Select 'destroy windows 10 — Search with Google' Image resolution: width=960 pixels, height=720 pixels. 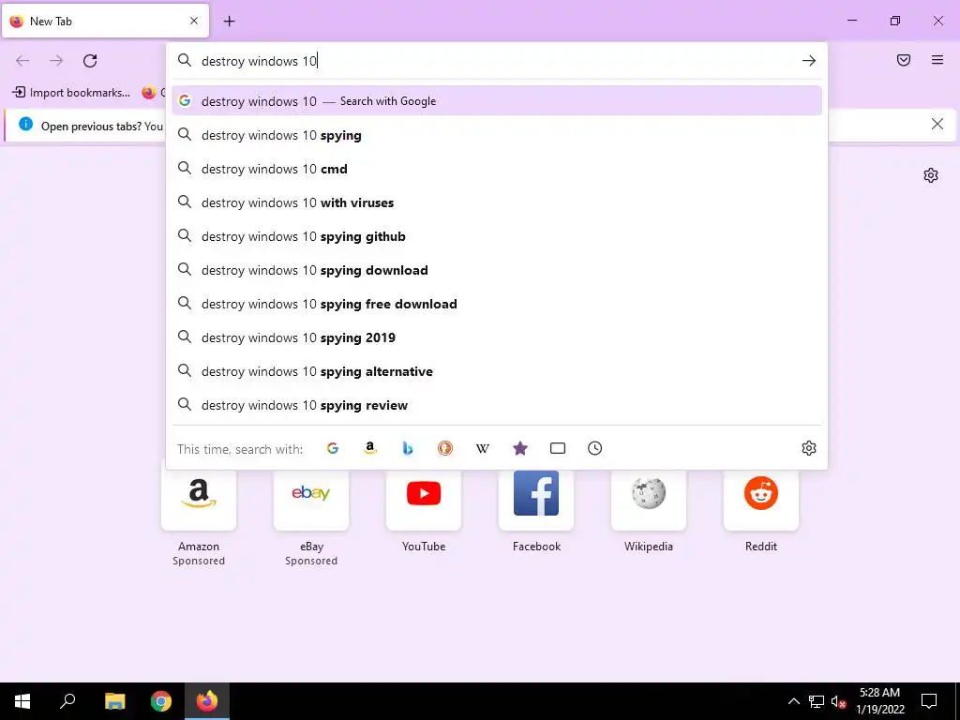[497, 101]
